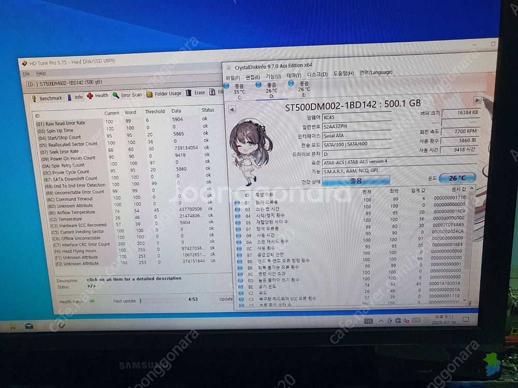Click status circle for attribute 04 시작/정지 횟수
518x388 pixels.
[237, 216]
